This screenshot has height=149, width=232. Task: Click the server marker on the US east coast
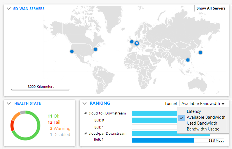[95, 49]
